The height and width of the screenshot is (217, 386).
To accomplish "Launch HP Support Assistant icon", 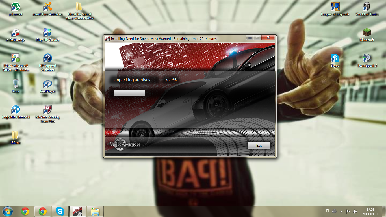I will 48,62.
